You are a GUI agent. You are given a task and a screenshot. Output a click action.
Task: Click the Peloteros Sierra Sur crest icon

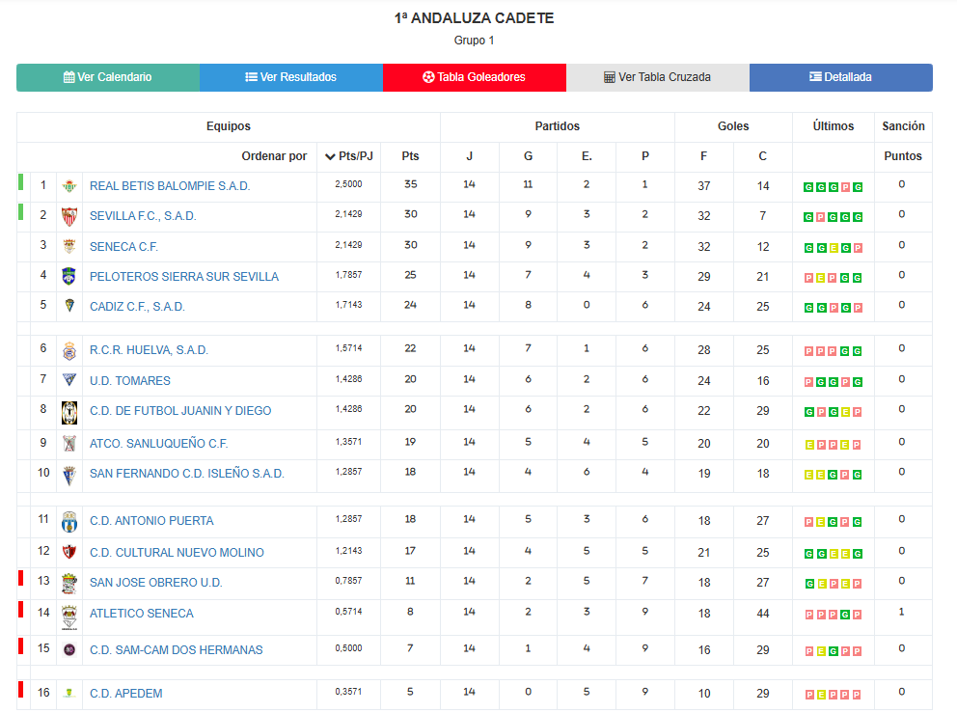[x=69, y=277]
